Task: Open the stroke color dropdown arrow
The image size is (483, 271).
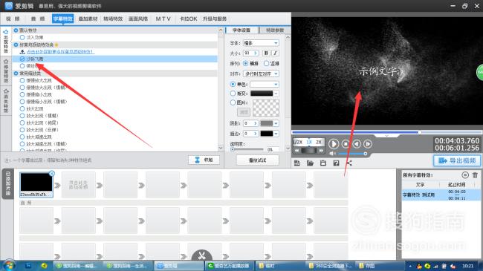Action: [276, 134]
